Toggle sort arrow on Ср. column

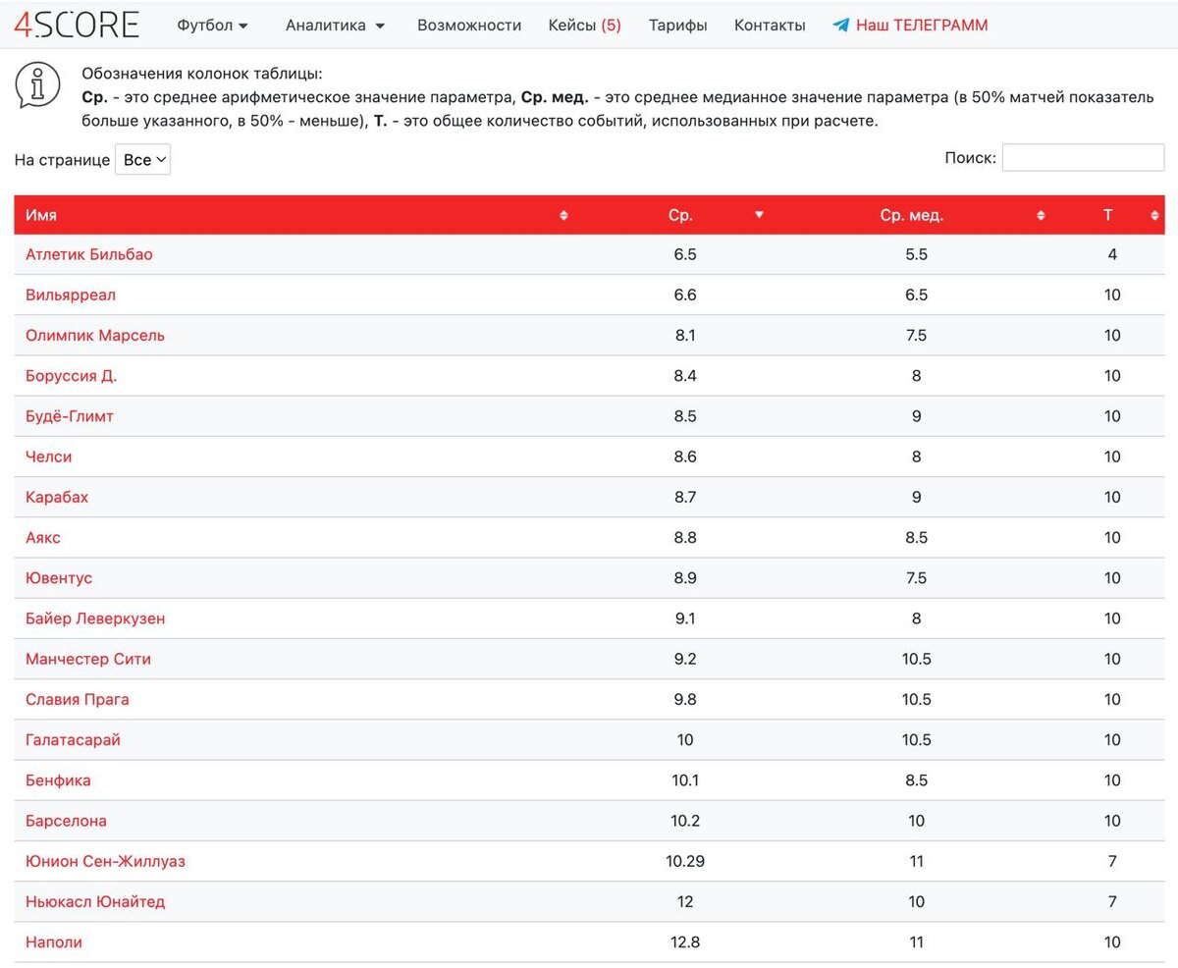click(x=759, y=215)
